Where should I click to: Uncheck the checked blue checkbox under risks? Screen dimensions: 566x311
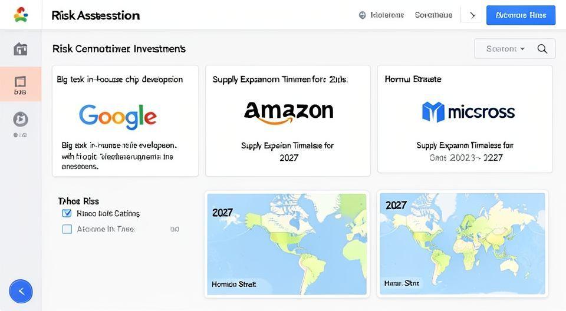(67, 213)
